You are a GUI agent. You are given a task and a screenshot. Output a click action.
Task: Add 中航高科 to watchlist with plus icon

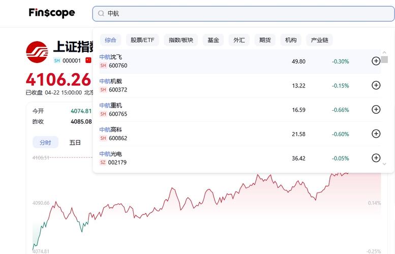[x=376, y=134]
